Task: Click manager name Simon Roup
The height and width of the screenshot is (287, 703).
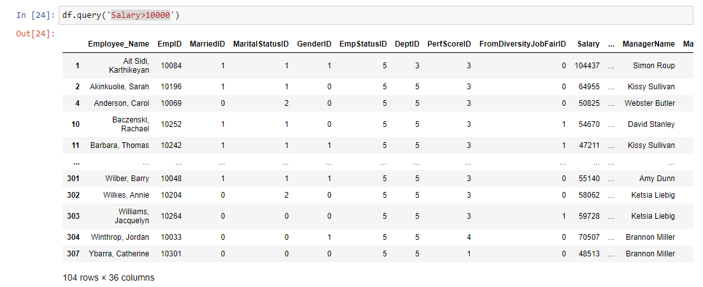Action: click(654, 66)
